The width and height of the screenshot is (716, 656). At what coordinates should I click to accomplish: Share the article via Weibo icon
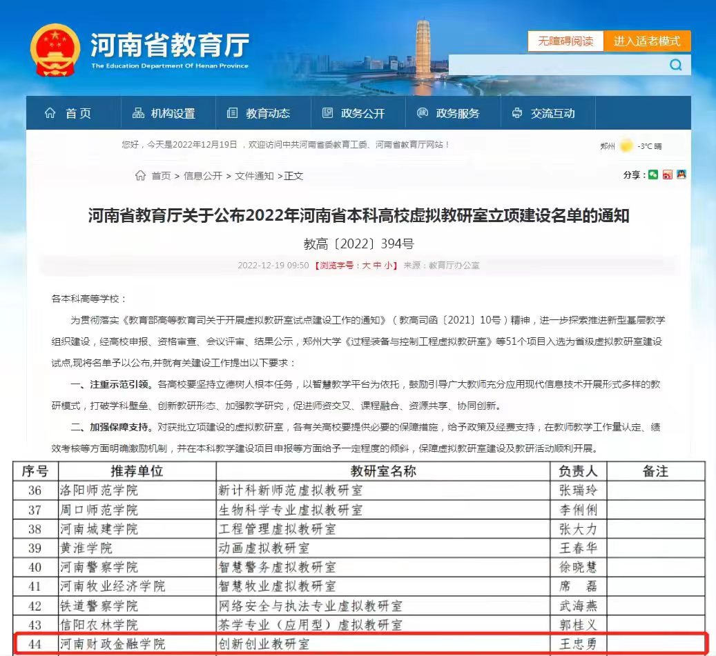[x=667, y=175]
